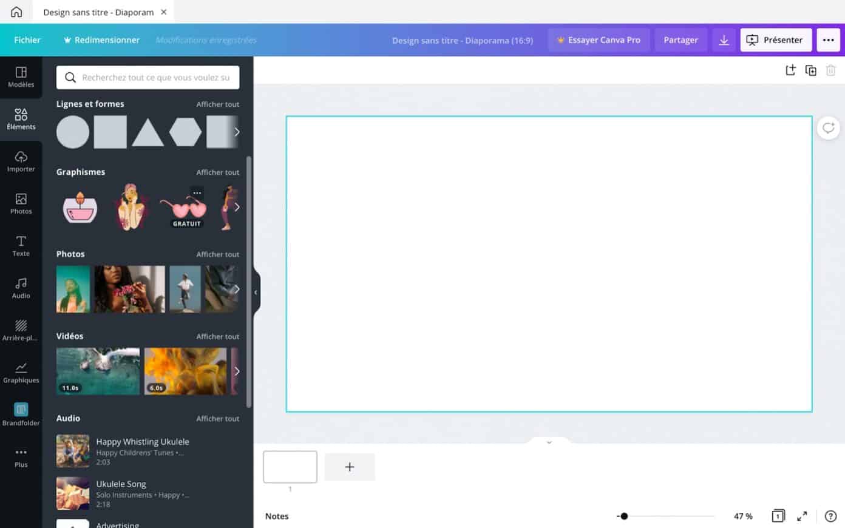Open the Audio panel

21,288
